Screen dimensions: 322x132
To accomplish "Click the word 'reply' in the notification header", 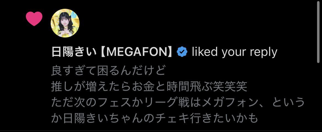I will 263,53.
